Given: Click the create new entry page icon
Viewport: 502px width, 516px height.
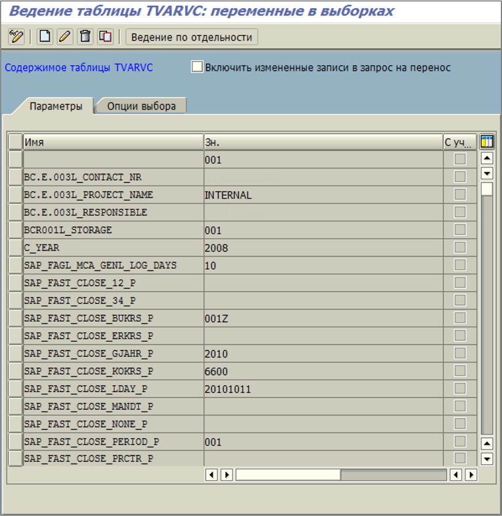Looking at the screenshot, I should (x=45, y=36).
